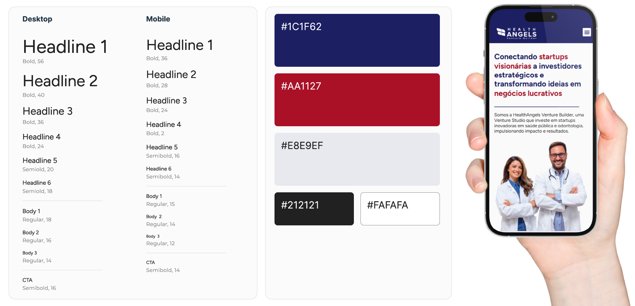Click the mobile Headline 4 sample
Viewport: 635px width, 306px height.
pos(164,125)
